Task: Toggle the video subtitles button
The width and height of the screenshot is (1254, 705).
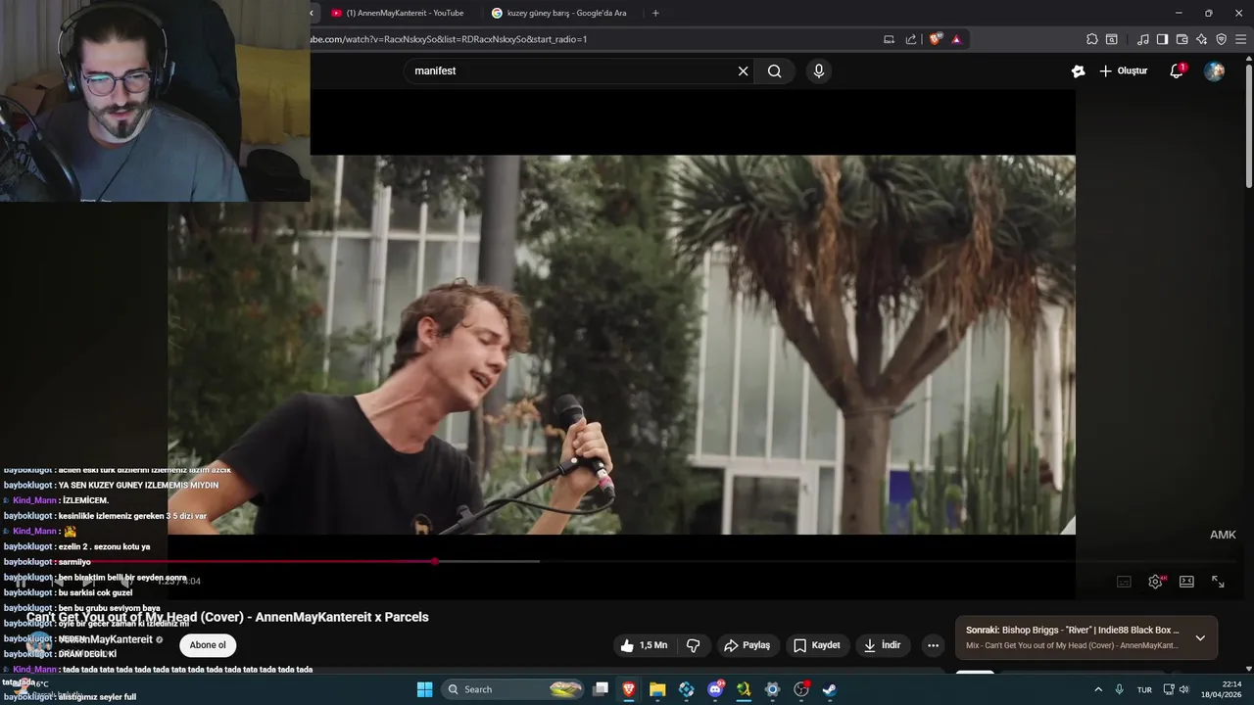Action: (x=1124, y=582)
